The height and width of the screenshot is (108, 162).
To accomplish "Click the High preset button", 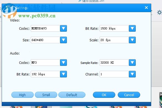I will [22, 95].
